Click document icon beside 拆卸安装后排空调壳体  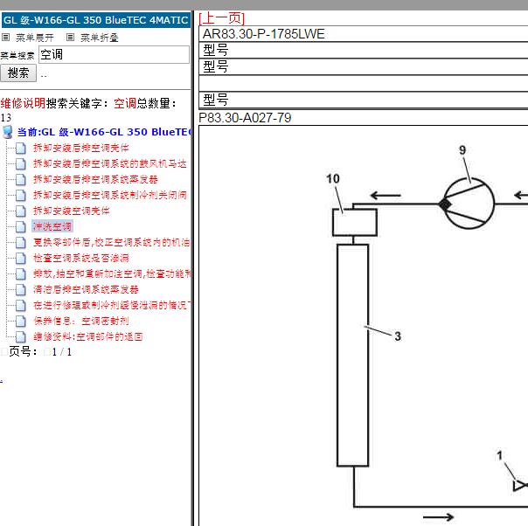pos(20,148)
